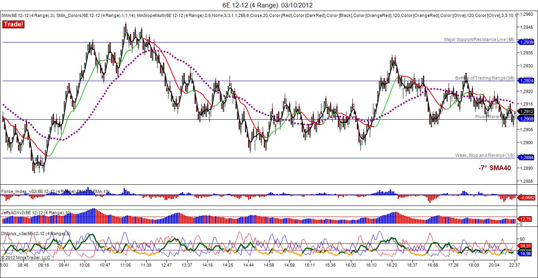Click the 09:41 time axis label
This screenshot has width=538, height=278.
[64, 265]
